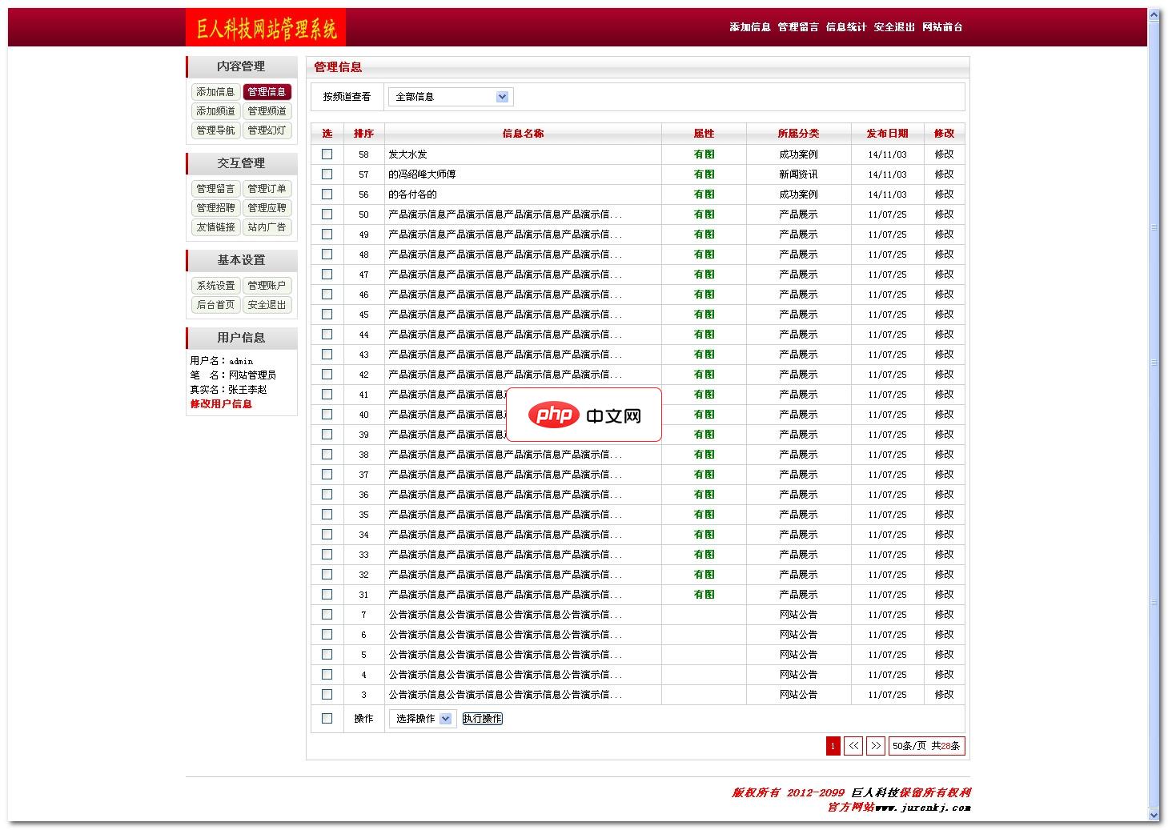Toggle the select-all checkbox beside 操作

click(x=327, y=718)
